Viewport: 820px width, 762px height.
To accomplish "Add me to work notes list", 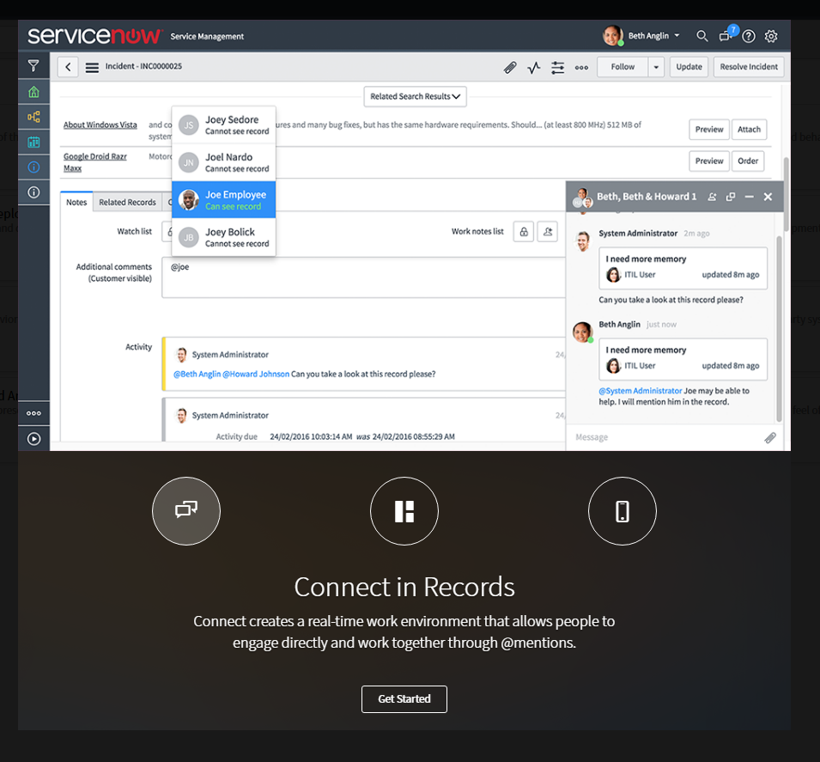I will (x=548, y=231).
